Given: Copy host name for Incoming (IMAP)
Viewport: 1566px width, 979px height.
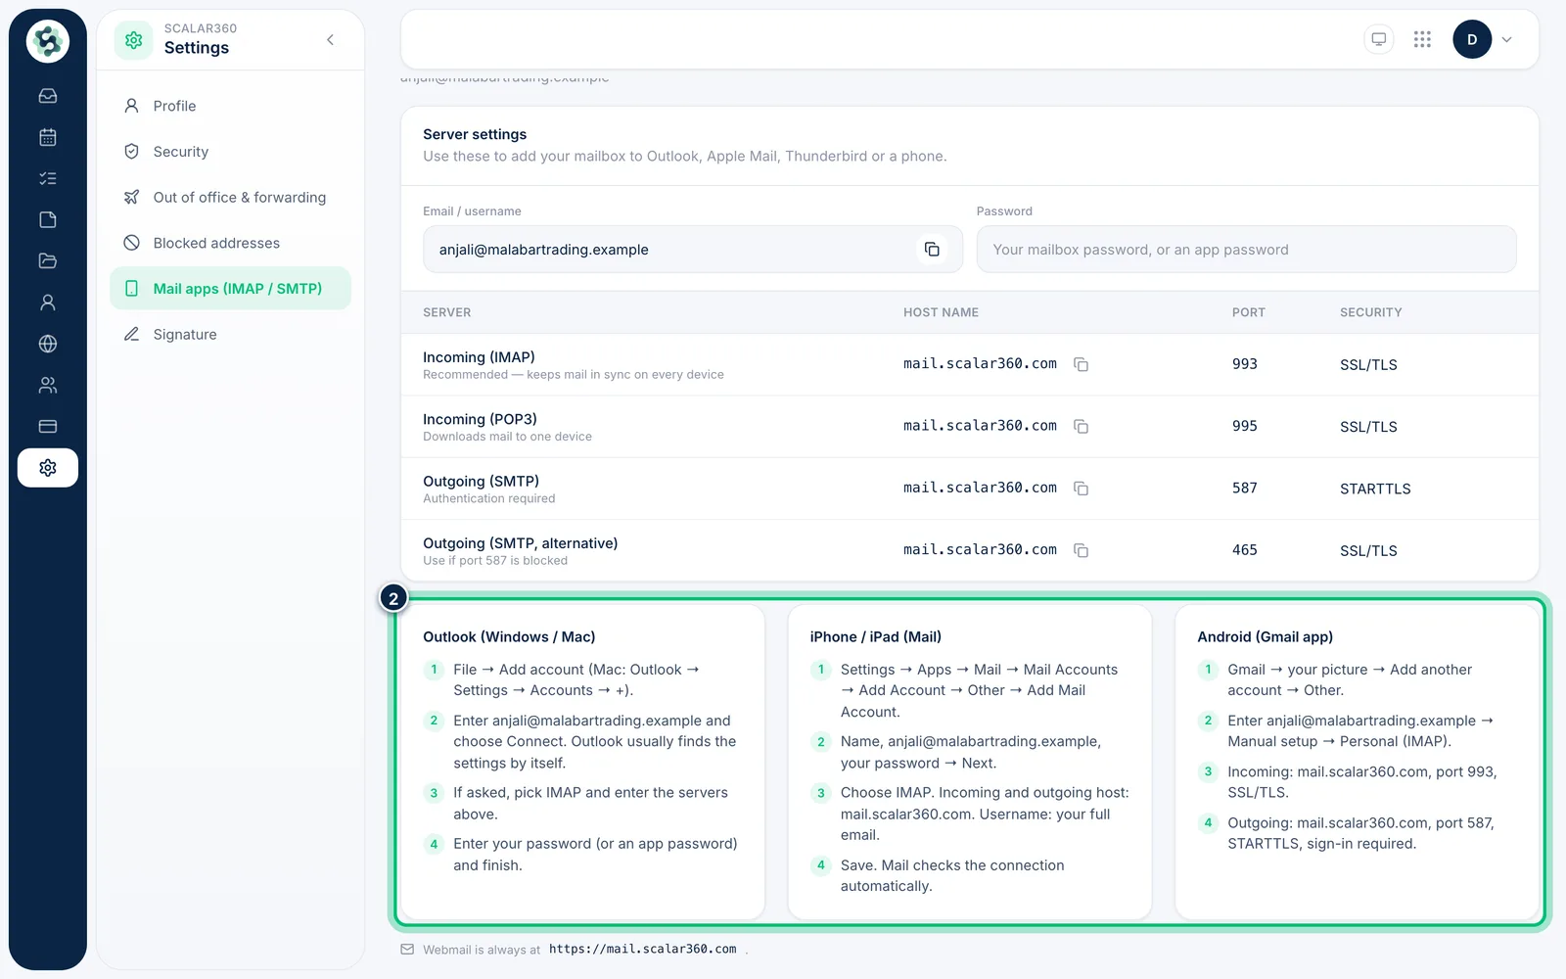Looking at the screenshot, I should click(x=1081, y=364).
